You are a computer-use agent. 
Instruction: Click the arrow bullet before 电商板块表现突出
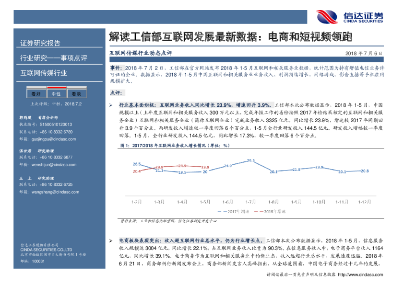111,239
